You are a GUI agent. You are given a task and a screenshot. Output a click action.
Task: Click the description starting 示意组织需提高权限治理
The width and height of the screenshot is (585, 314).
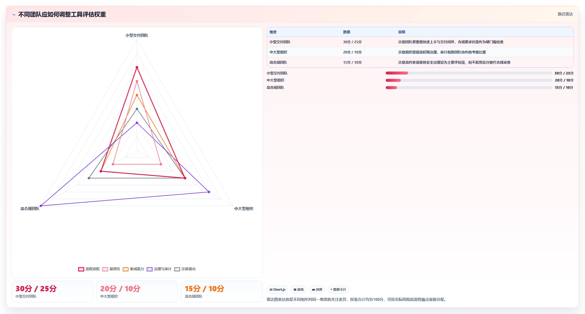coord(442,52)
